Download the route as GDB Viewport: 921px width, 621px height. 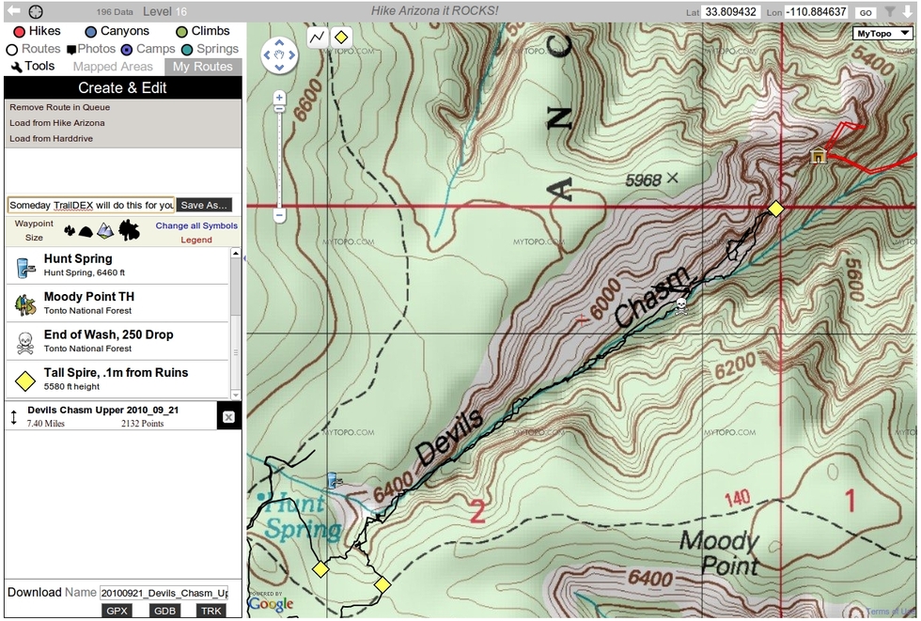coord(165,611)
